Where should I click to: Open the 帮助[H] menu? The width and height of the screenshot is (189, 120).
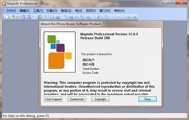(119, 11)
